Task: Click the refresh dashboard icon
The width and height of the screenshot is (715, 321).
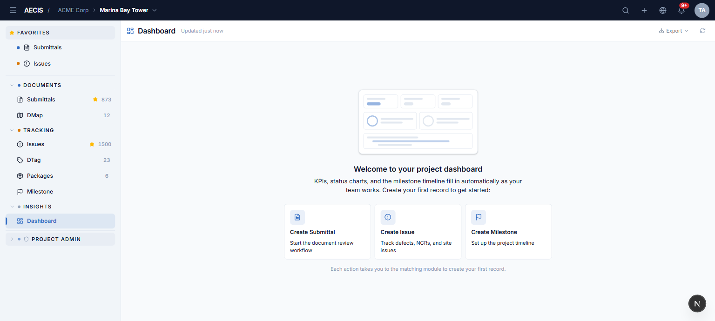Action: (x=703, y=31)
